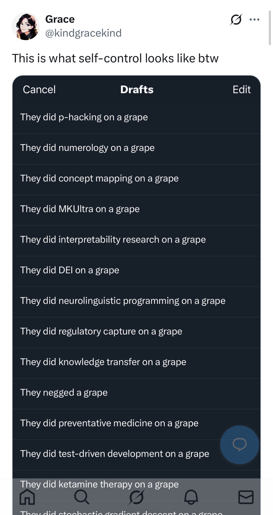Open Grace's profile avatar
Viewport: 273px width, 515px height.
coord(26,26)
